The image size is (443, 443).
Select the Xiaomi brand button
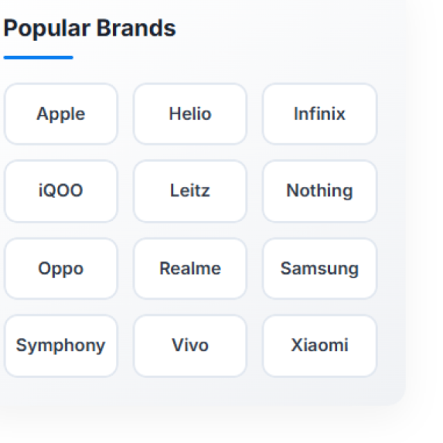[319, 345]
